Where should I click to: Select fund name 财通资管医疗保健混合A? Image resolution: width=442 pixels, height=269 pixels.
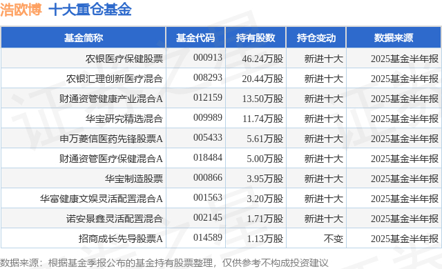point(111,159)
